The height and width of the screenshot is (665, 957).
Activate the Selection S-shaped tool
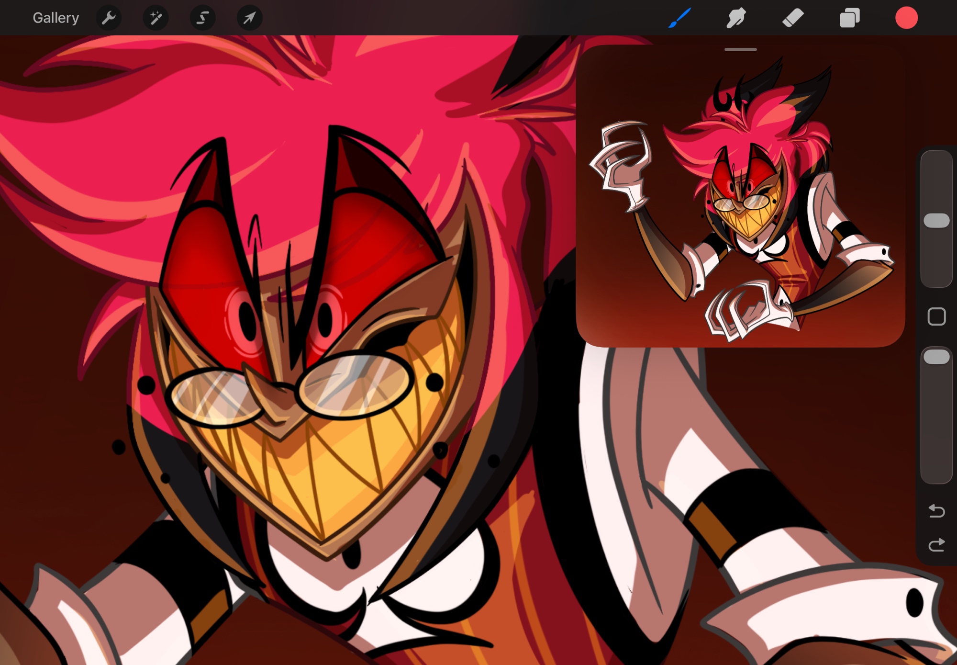coord(202,18)
